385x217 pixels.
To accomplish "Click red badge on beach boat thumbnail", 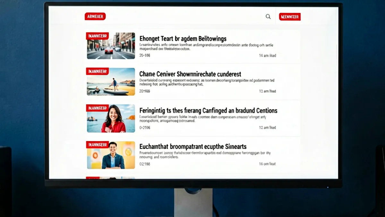I will (x=98, y=71).
